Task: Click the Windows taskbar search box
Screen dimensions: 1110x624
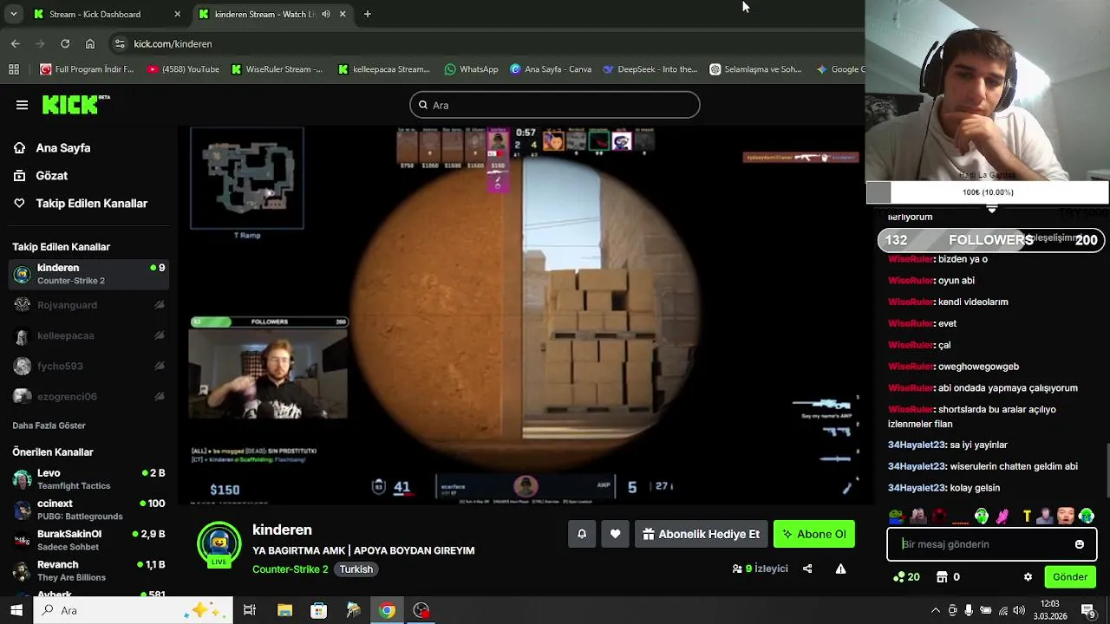Action: click(134, 610)
